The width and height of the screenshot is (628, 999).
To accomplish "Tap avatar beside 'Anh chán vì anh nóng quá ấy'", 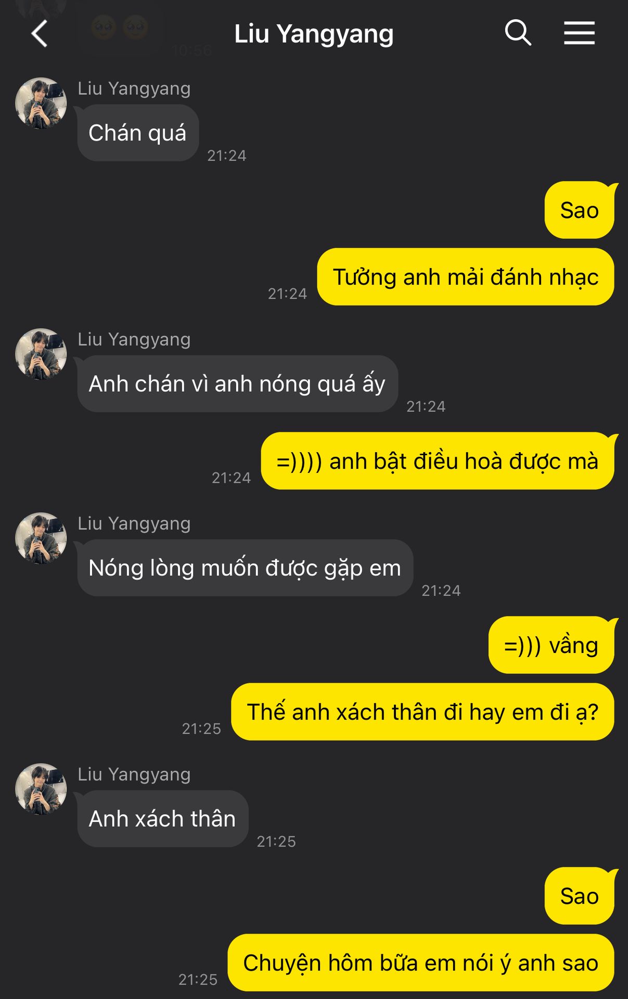I will 41,354.
